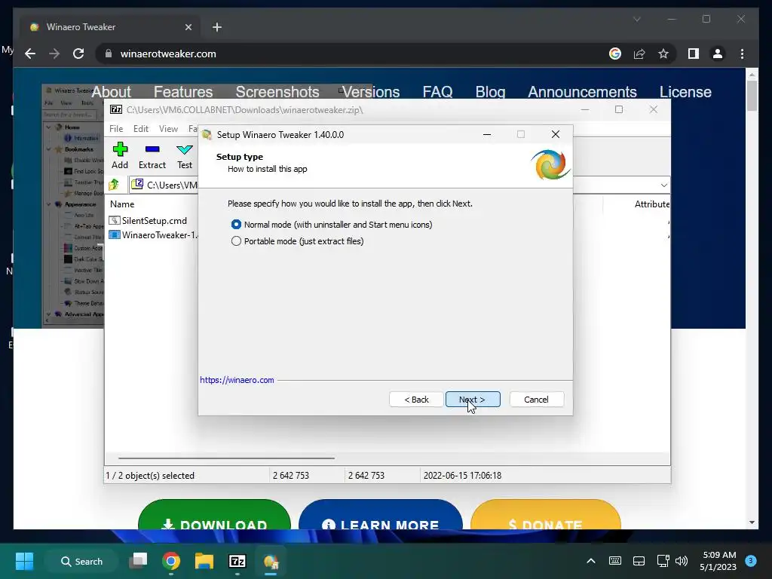
Task: Bookmark this page with the star icon
Action: (x=663, y=54)
